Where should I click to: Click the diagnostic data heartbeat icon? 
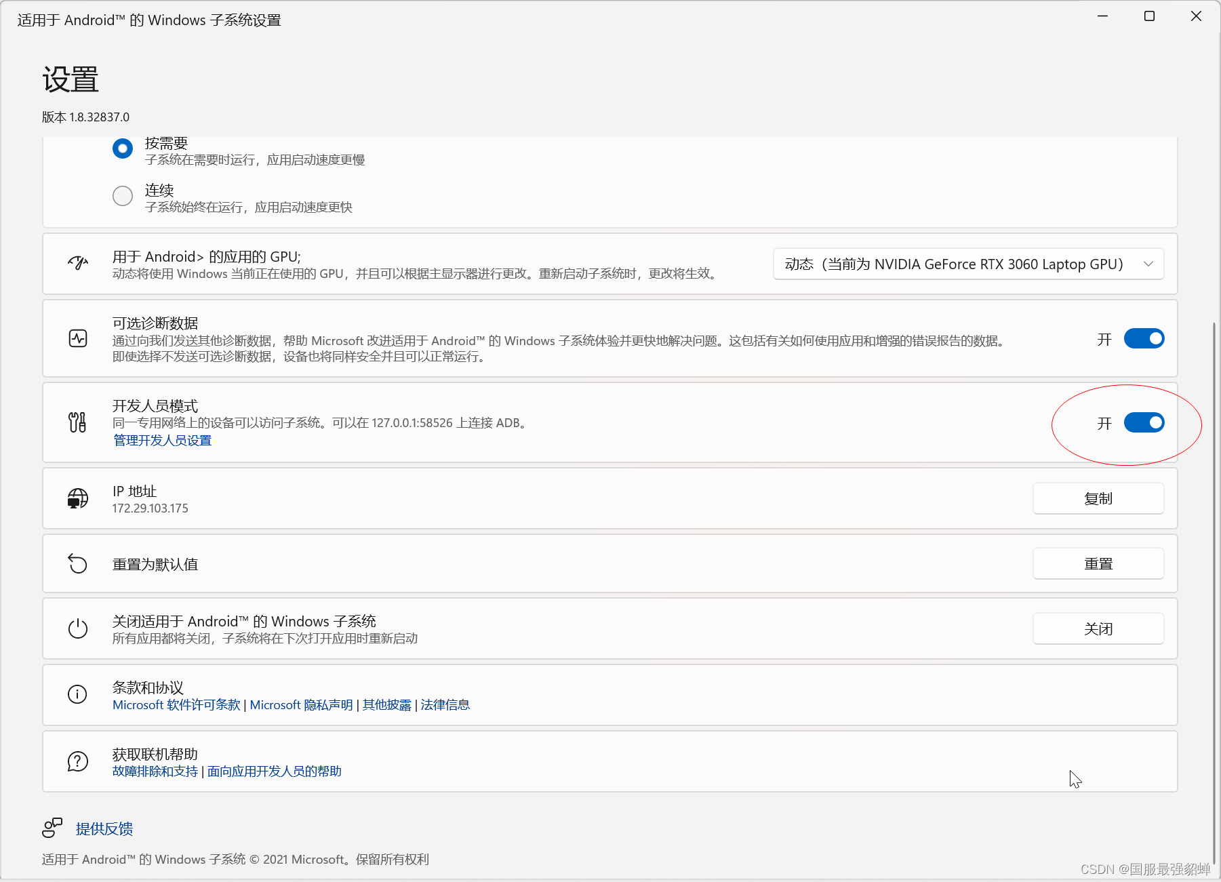[x=78, y=338]
